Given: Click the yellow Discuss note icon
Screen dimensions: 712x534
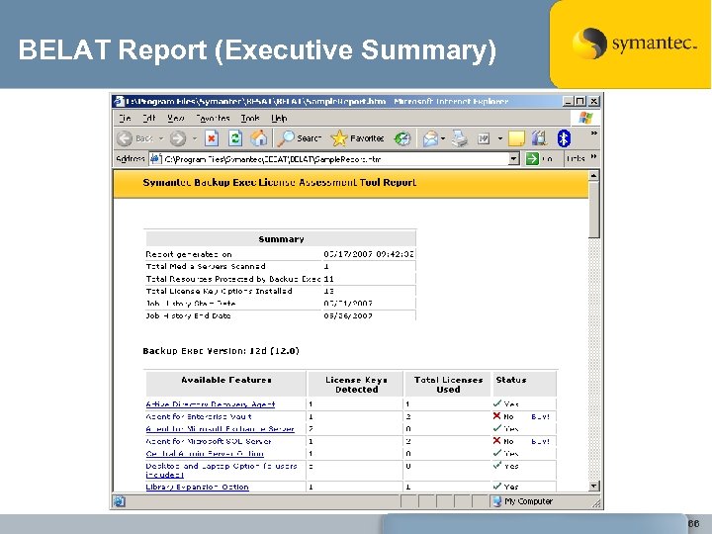Looking at the screenshot, I should tap(516, 138).
